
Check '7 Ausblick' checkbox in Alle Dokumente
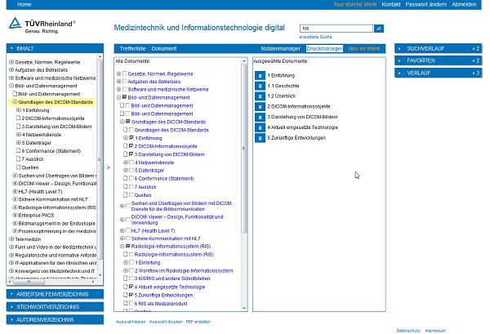coord(131,186)
